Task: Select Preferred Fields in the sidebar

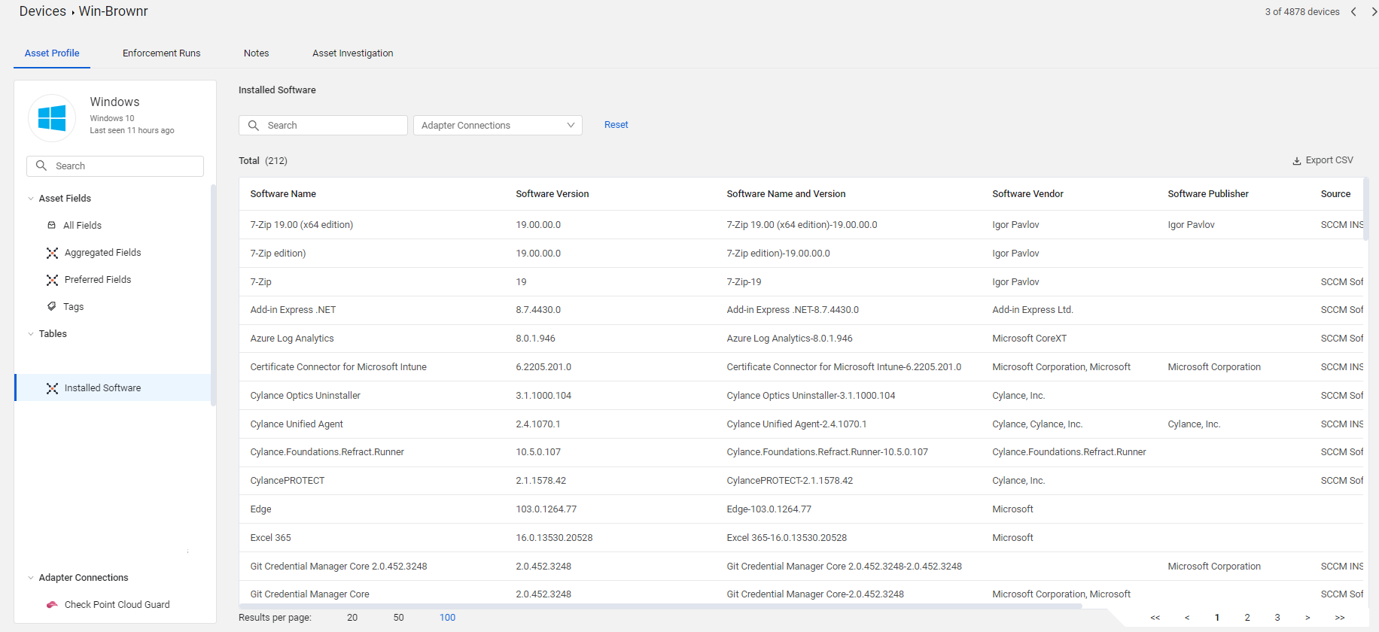Action: click(x=98, y=280)
